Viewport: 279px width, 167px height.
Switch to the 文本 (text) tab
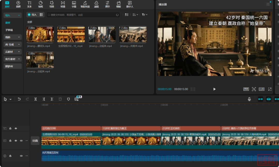pyautogui.click(x=29, y=4)
